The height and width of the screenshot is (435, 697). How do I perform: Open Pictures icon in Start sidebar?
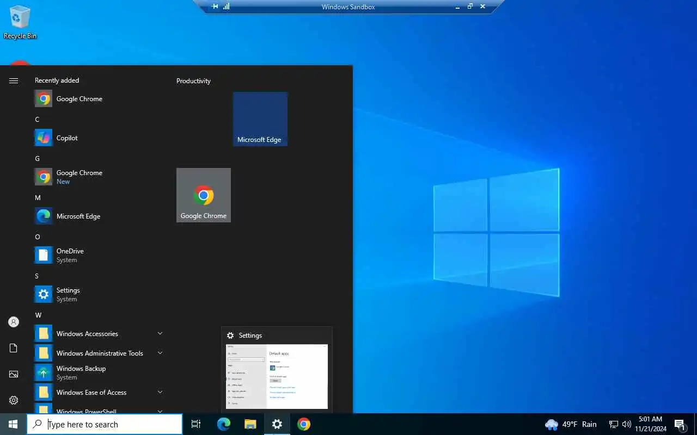14,374
